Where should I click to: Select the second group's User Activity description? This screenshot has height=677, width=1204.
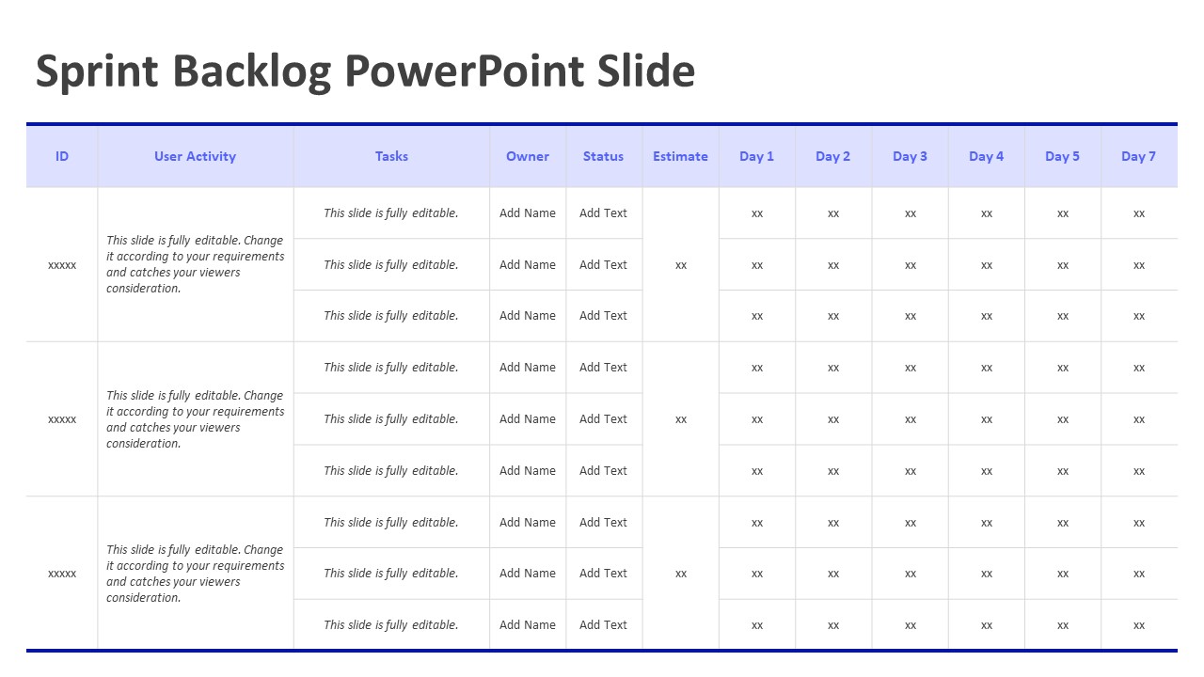point(195,419)
